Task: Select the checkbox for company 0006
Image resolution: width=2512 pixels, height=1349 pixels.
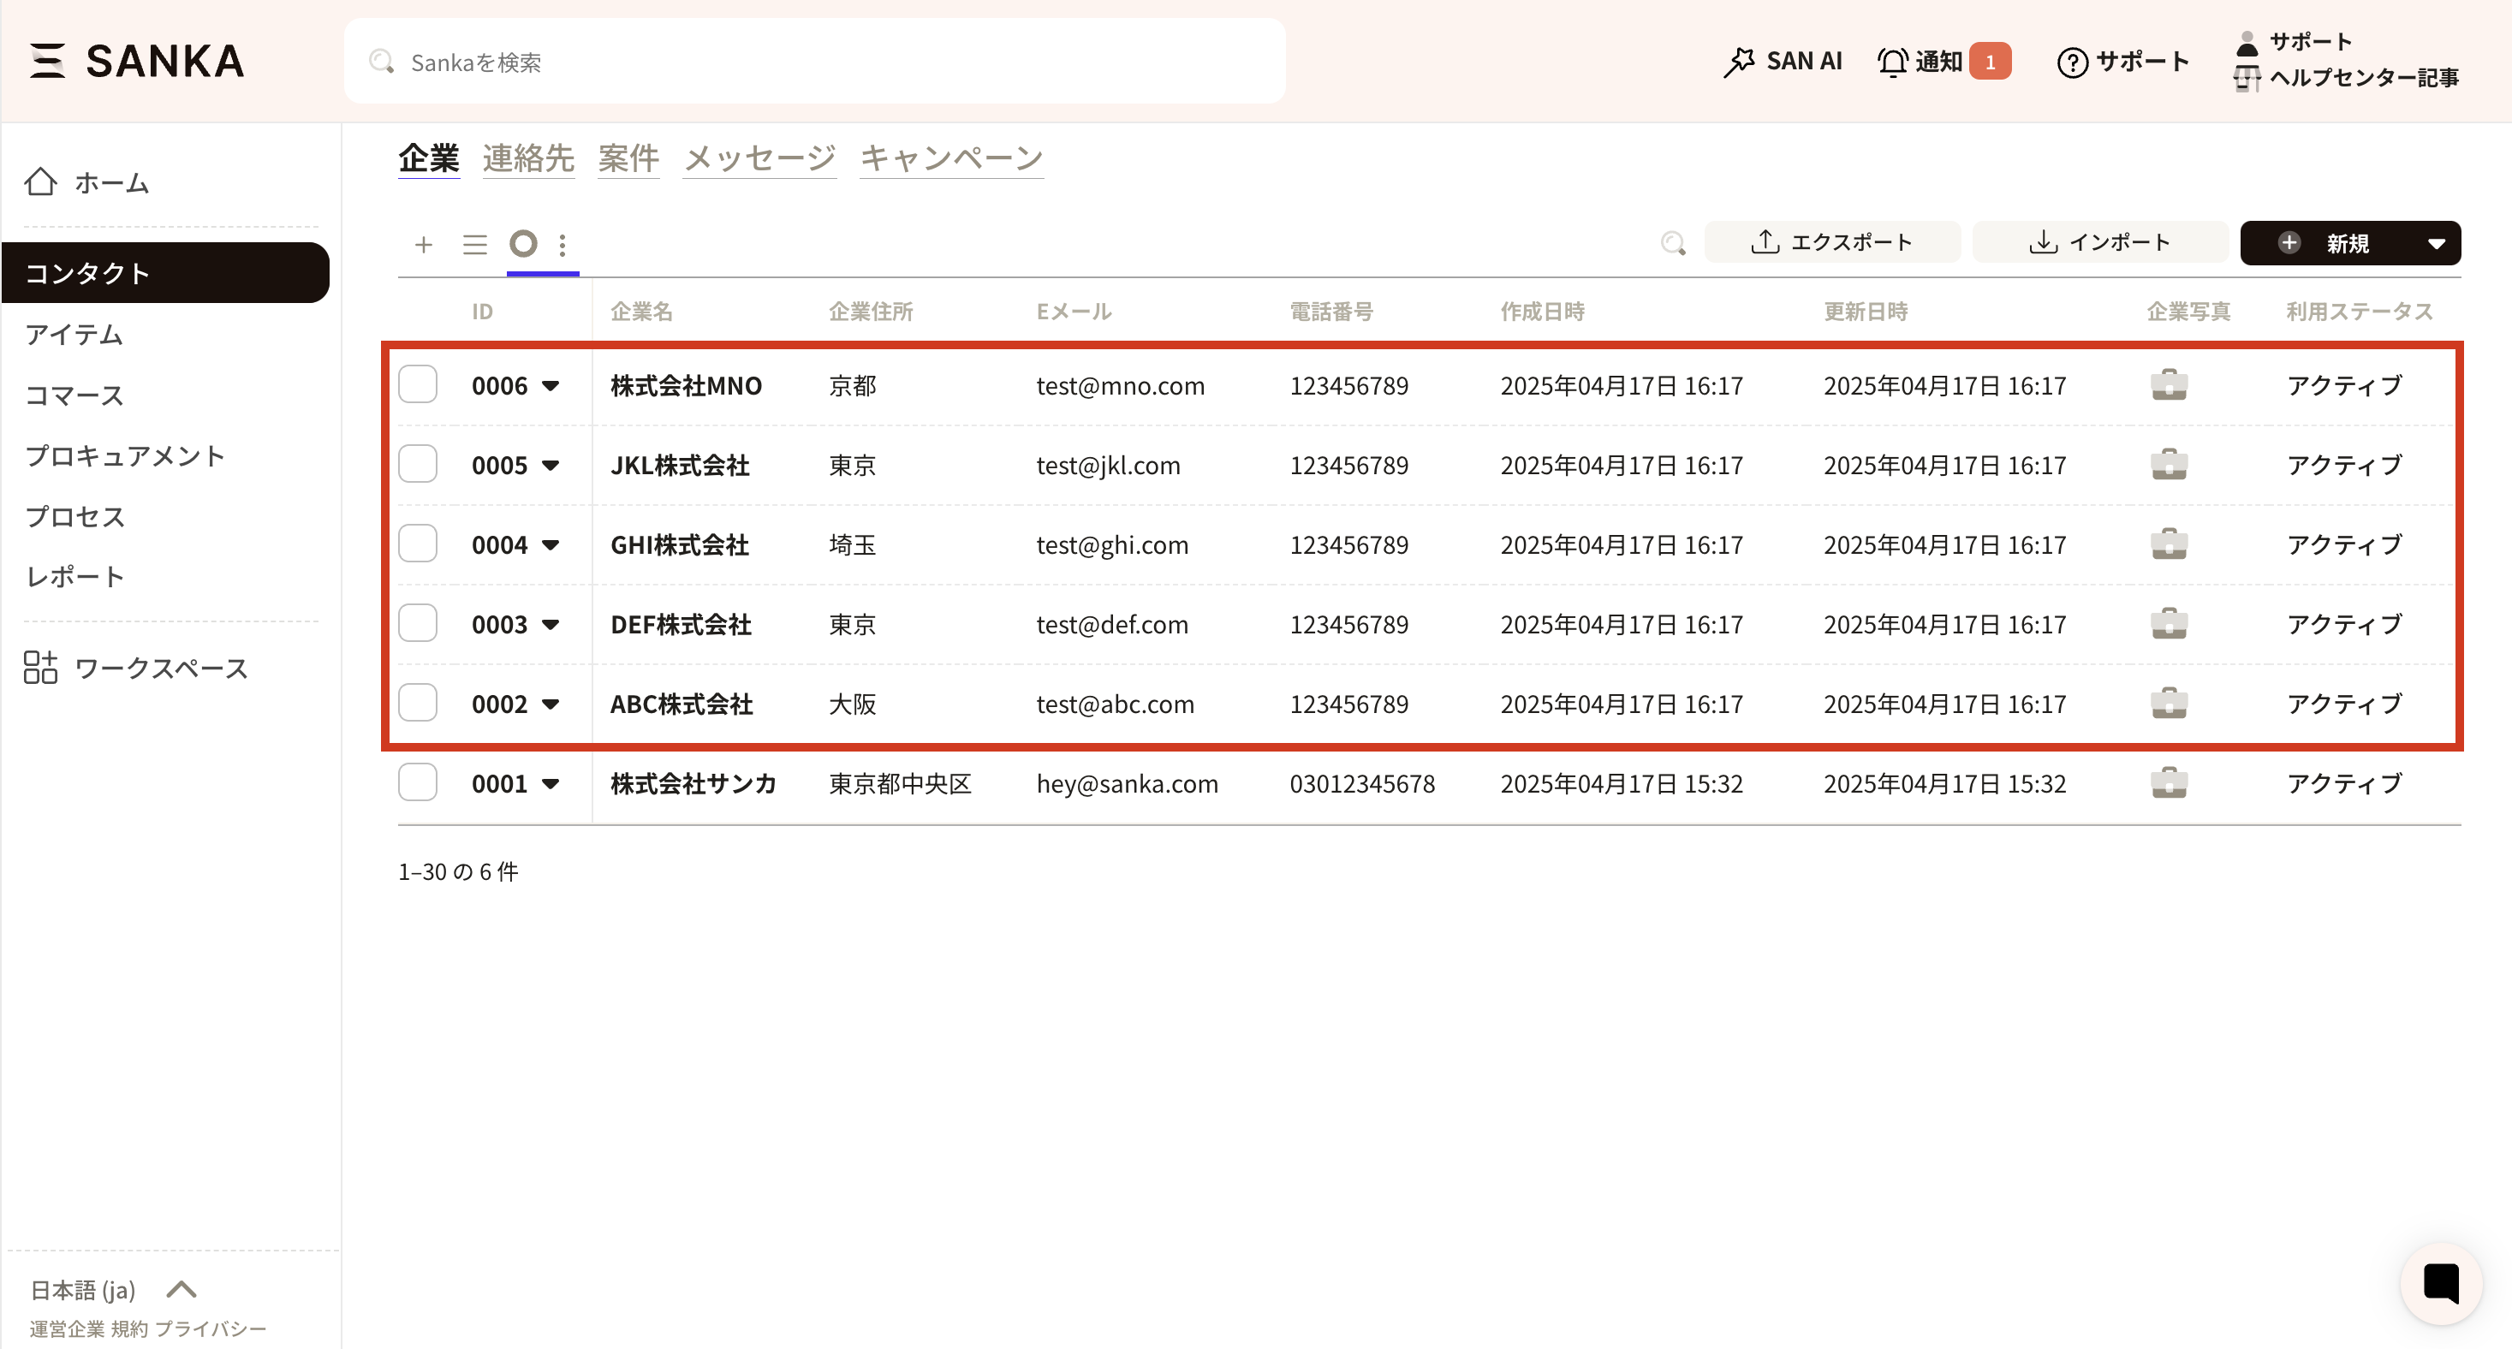Action: tap(417, 385)
